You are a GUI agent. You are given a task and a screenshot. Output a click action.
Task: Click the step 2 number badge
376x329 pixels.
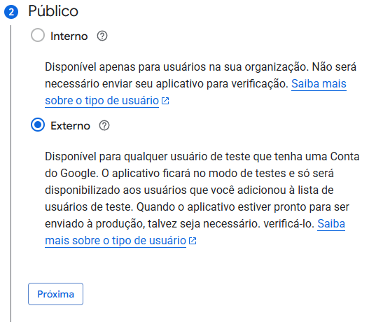(x=11, y=12)
